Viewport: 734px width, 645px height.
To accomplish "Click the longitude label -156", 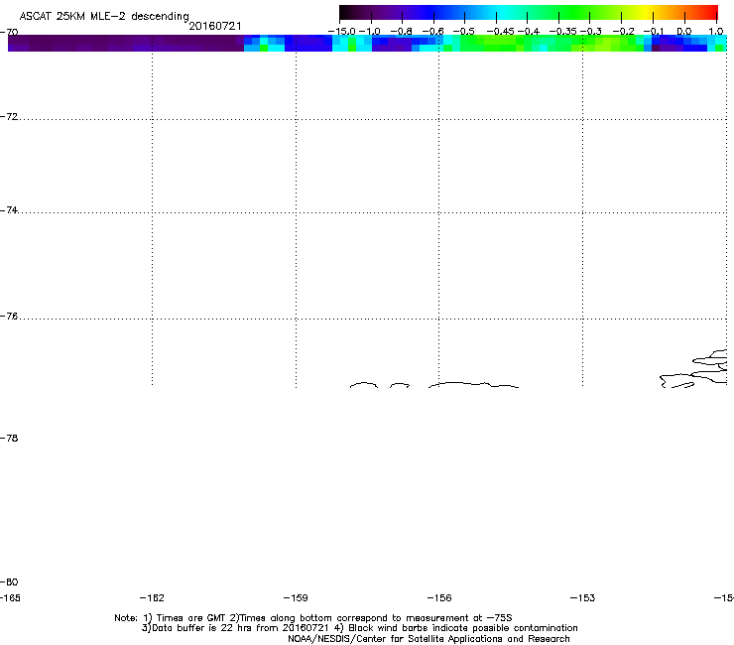I will tap(439, 597).
